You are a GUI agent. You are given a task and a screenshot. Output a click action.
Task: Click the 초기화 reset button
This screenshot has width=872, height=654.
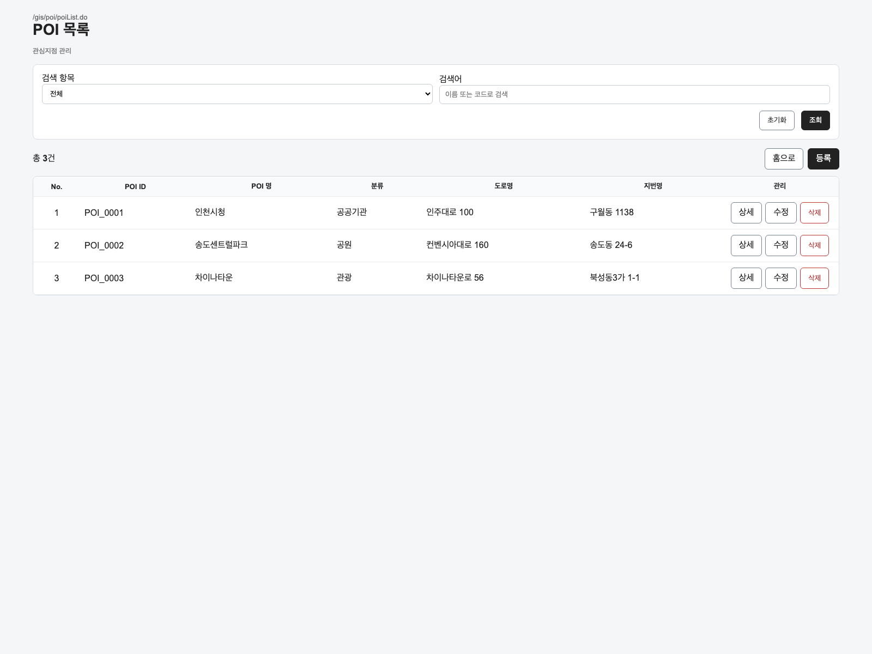(777, 120)
